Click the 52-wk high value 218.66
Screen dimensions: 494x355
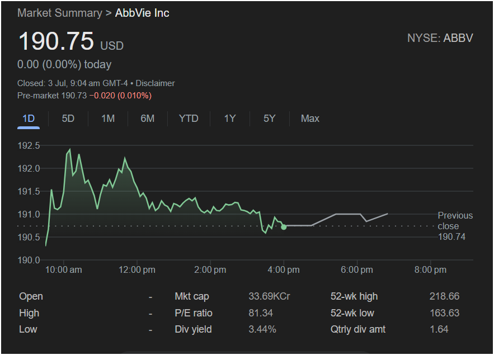445,296
